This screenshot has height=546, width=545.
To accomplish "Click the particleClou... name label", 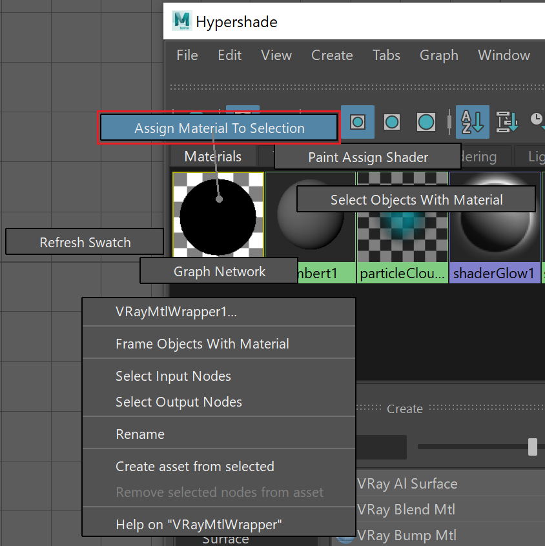I will click(402, 273).
